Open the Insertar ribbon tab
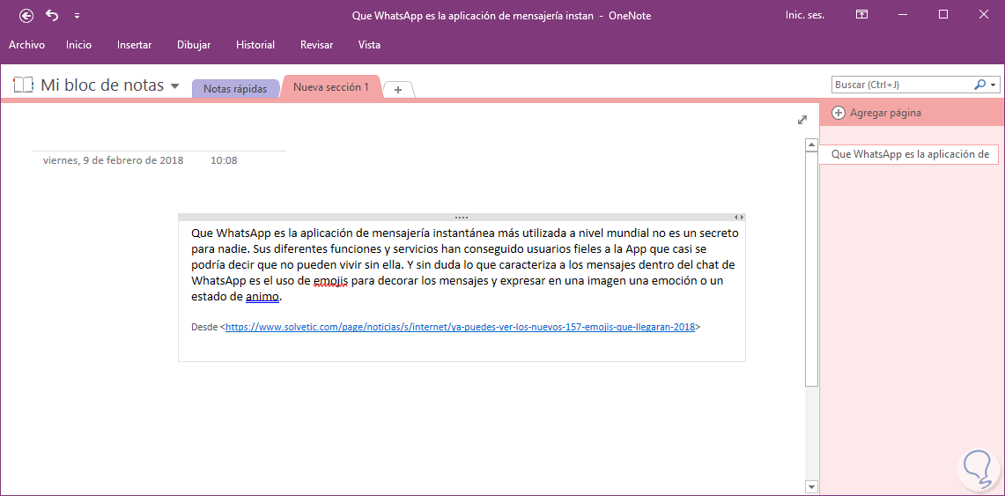Viewport: 1005px width, 496px height. pos(134,45)
